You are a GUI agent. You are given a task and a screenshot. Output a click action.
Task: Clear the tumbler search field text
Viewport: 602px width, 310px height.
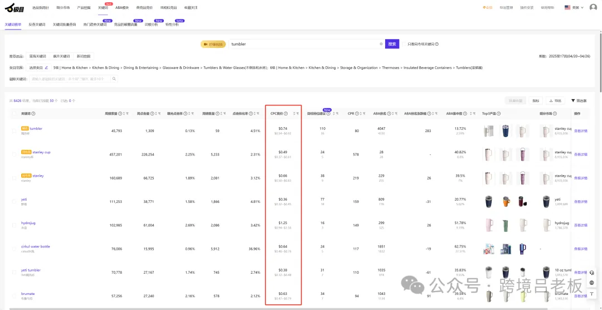[381, 44]
